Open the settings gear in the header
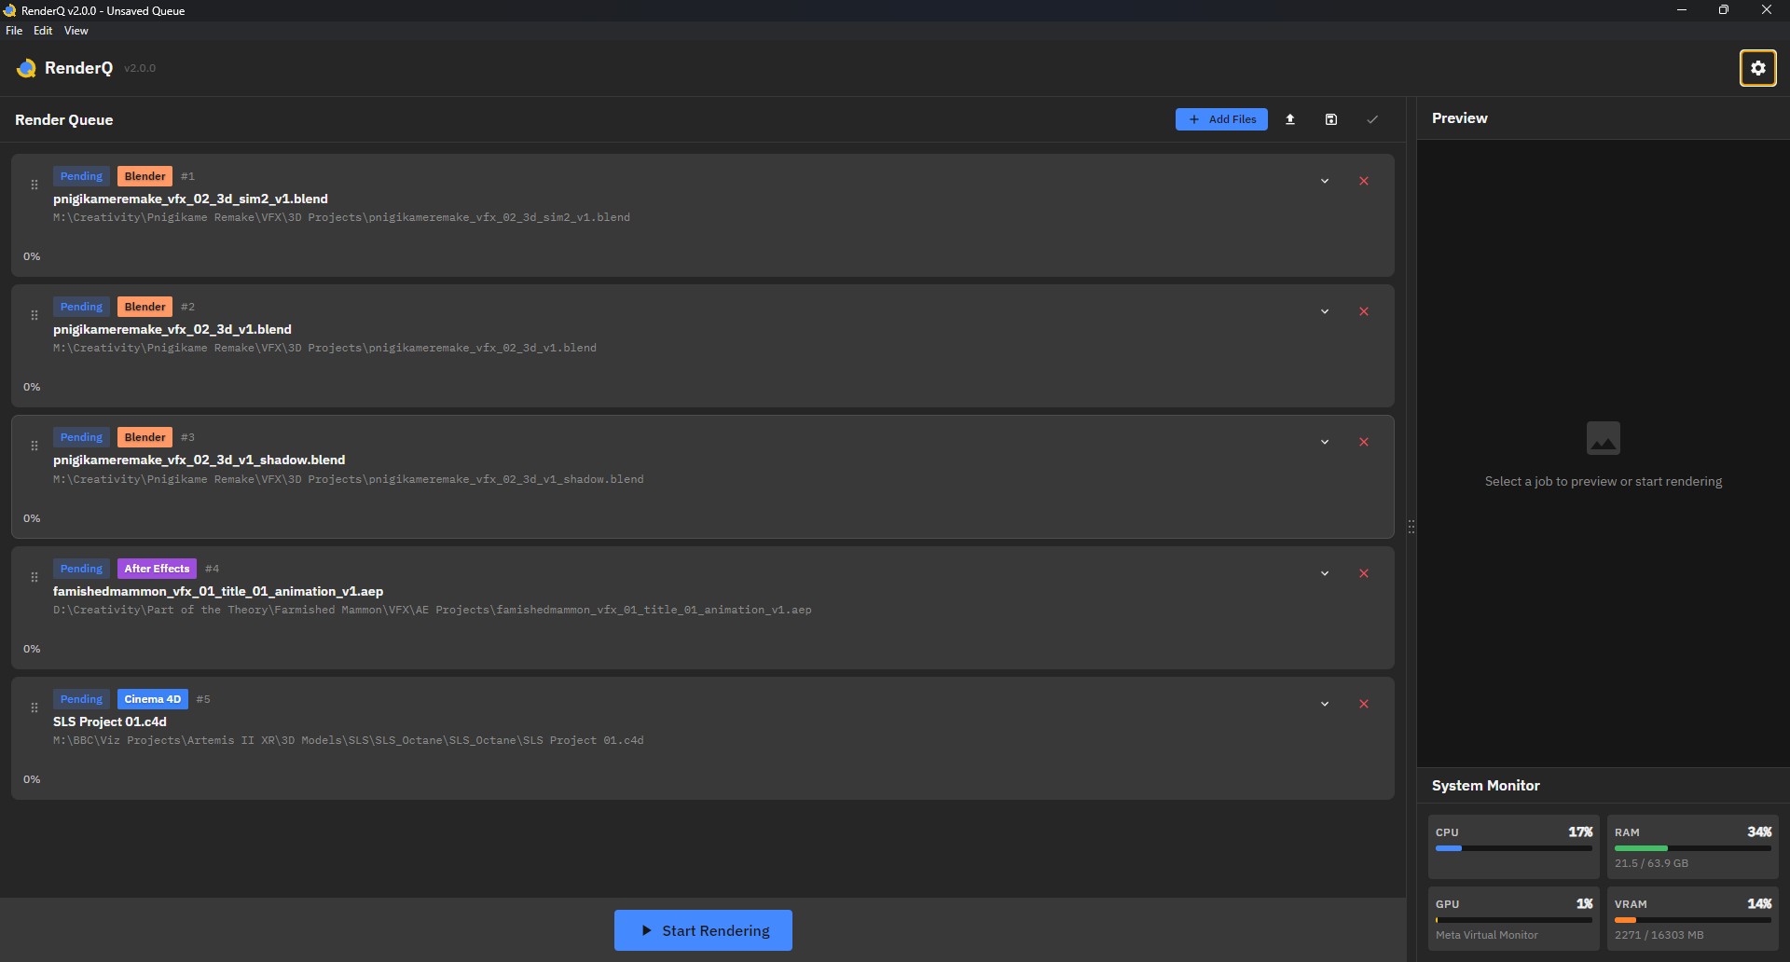This screenshot has width=1790, height=962. pos(1758,67)
